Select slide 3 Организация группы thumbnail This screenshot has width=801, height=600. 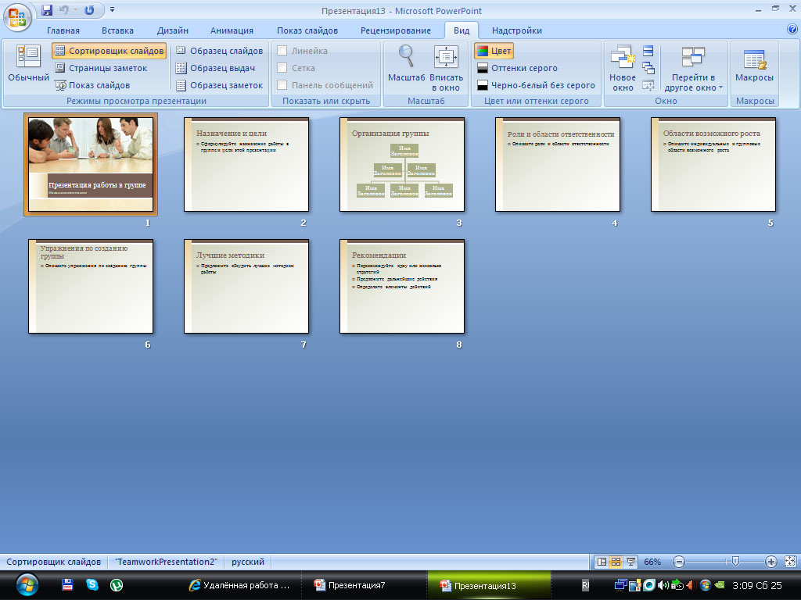click(x=402, y=164)
